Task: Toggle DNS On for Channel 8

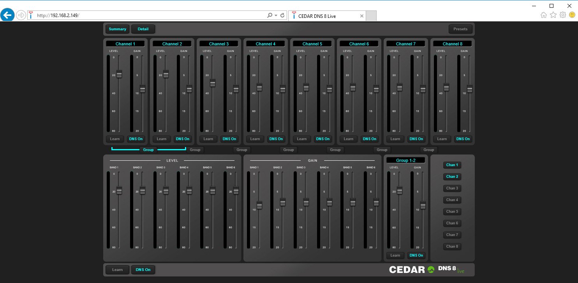Action: point(463,139)
